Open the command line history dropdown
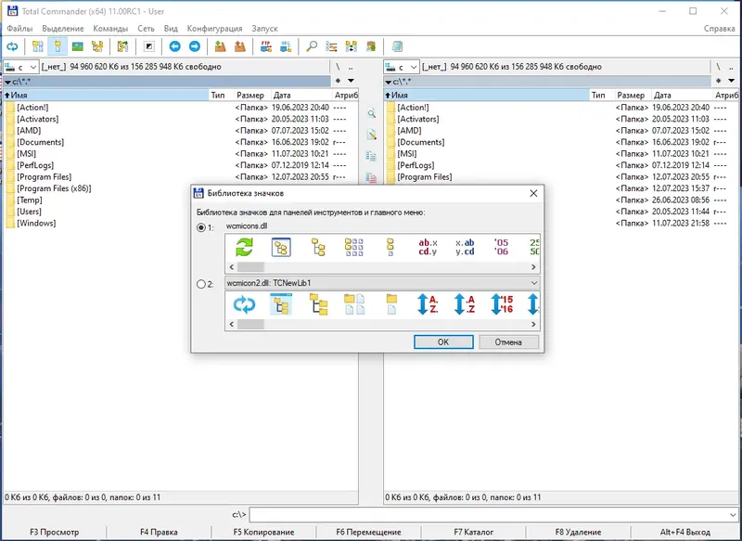The height and width of the screenshot is (541, 742). point(733,514)
